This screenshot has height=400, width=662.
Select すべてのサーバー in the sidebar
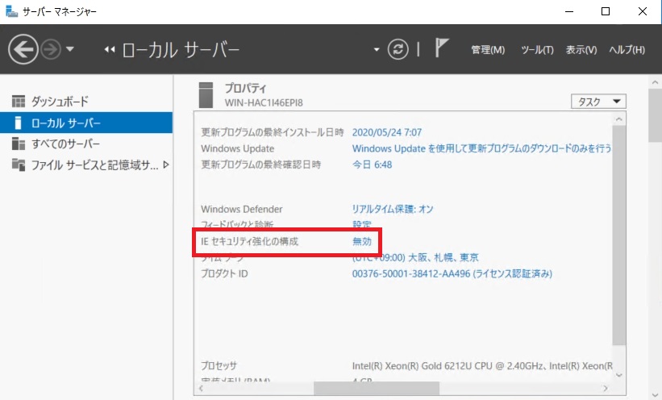[86, 144]
